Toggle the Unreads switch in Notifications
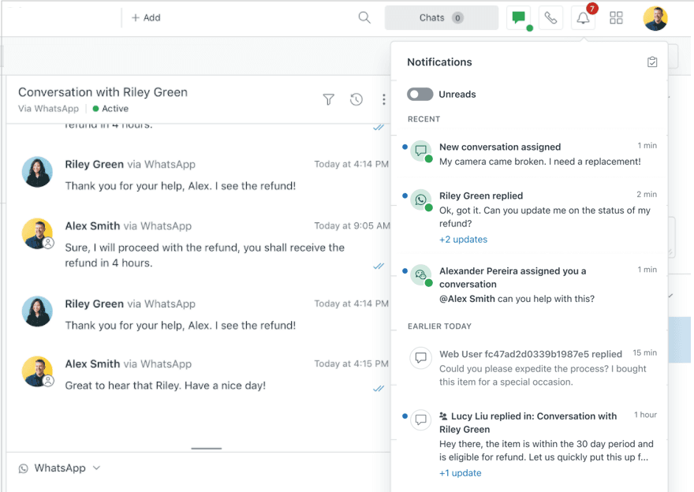 (420, 94)
